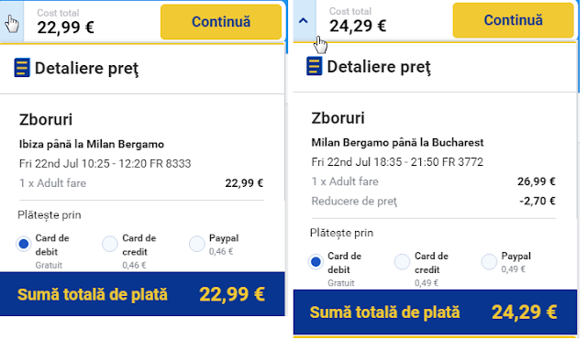Click the Cost total 22,99 € summary
The width and height of the screenshot is (587, 339).
pos(65,22)
